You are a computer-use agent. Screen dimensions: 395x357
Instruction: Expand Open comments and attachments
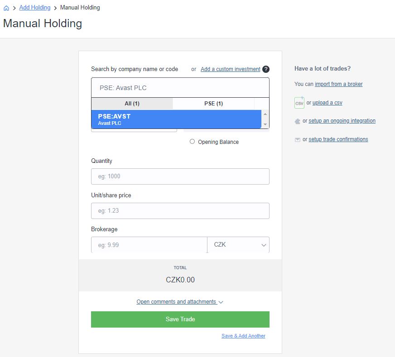[x=177, y=302]
